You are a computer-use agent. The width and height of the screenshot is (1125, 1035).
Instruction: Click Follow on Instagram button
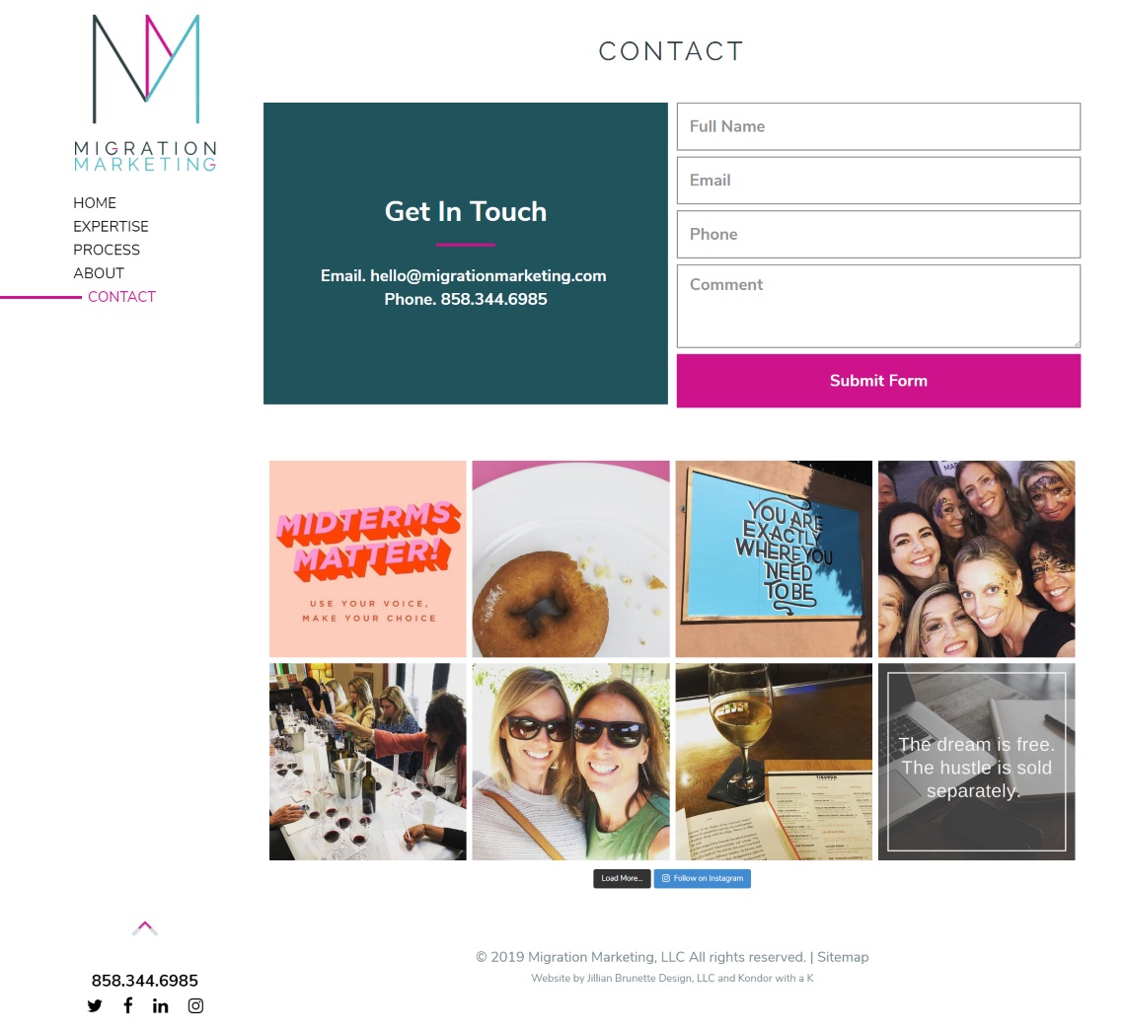pos(703,879)
